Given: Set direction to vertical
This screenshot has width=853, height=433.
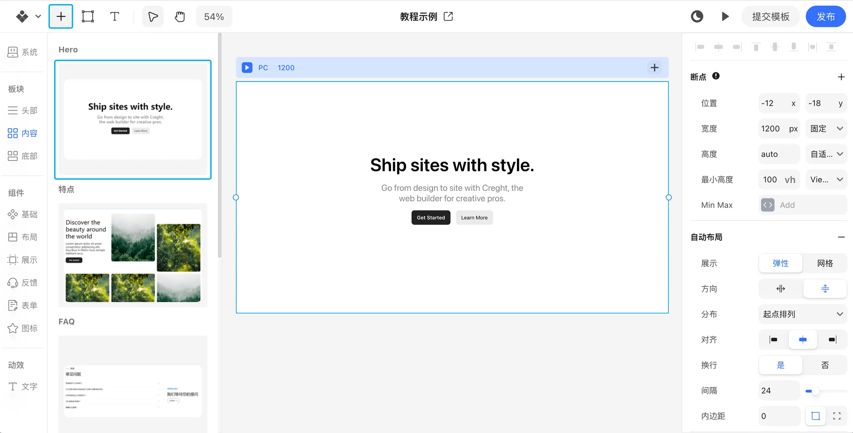Looking at the screenshot, I should pyautogui.click(x=825, y=289).
